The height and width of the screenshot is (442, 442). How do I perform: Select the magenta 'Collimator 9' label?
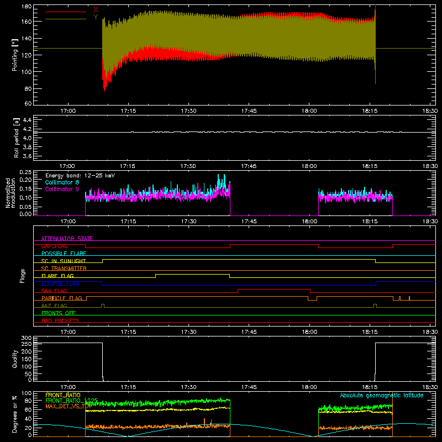coord(62,189)
